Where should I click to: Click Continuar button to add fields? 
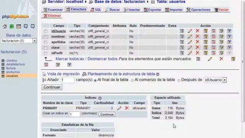[52, 87]
